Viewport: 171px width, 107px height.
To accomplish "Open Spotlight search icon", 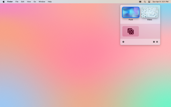I will tap(145, 2).
